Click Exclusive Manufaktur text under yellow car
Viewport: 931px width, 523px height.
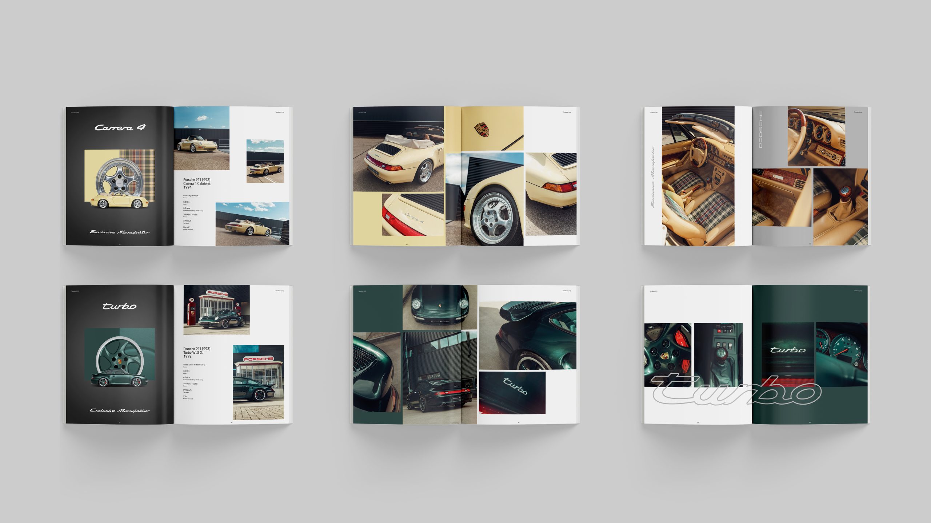[x=120, y=232]
